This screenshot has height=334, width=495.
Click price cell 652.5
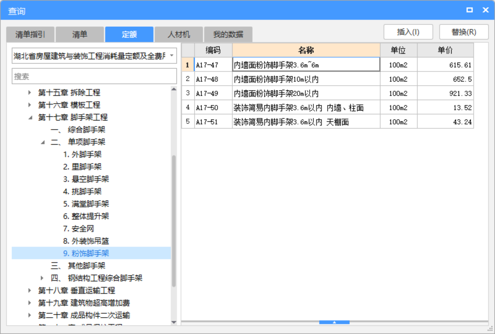[445, 79]
